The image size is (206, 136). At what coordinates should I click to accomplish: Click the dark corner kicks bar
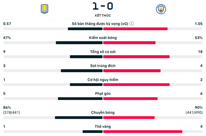(x=80, y=99)
